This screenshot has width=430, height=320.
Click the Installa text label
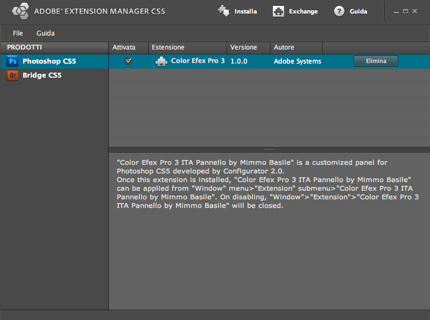coord(246,11)
